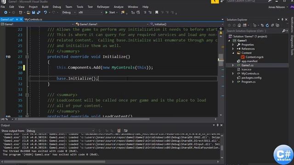This screenshot has width=294, height=165.
Task: Pin the Game1.cs tab
Action: (x=17, y=19)
